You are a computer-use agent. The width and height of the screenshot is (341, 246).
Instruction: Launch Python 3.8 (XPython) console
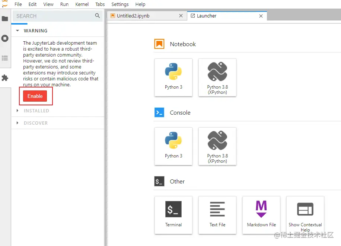217,146
